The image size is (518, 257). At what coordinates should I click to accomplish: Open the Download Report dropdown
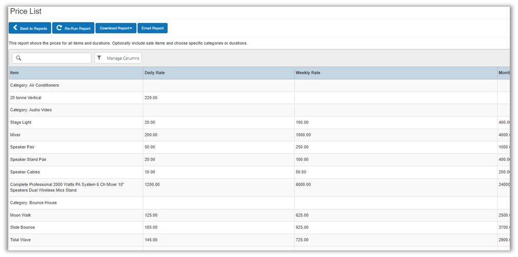[115, 28]
